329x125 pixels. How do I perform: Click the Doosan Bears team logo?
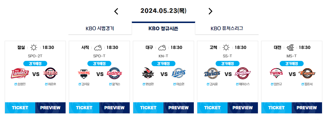(50, 73)
